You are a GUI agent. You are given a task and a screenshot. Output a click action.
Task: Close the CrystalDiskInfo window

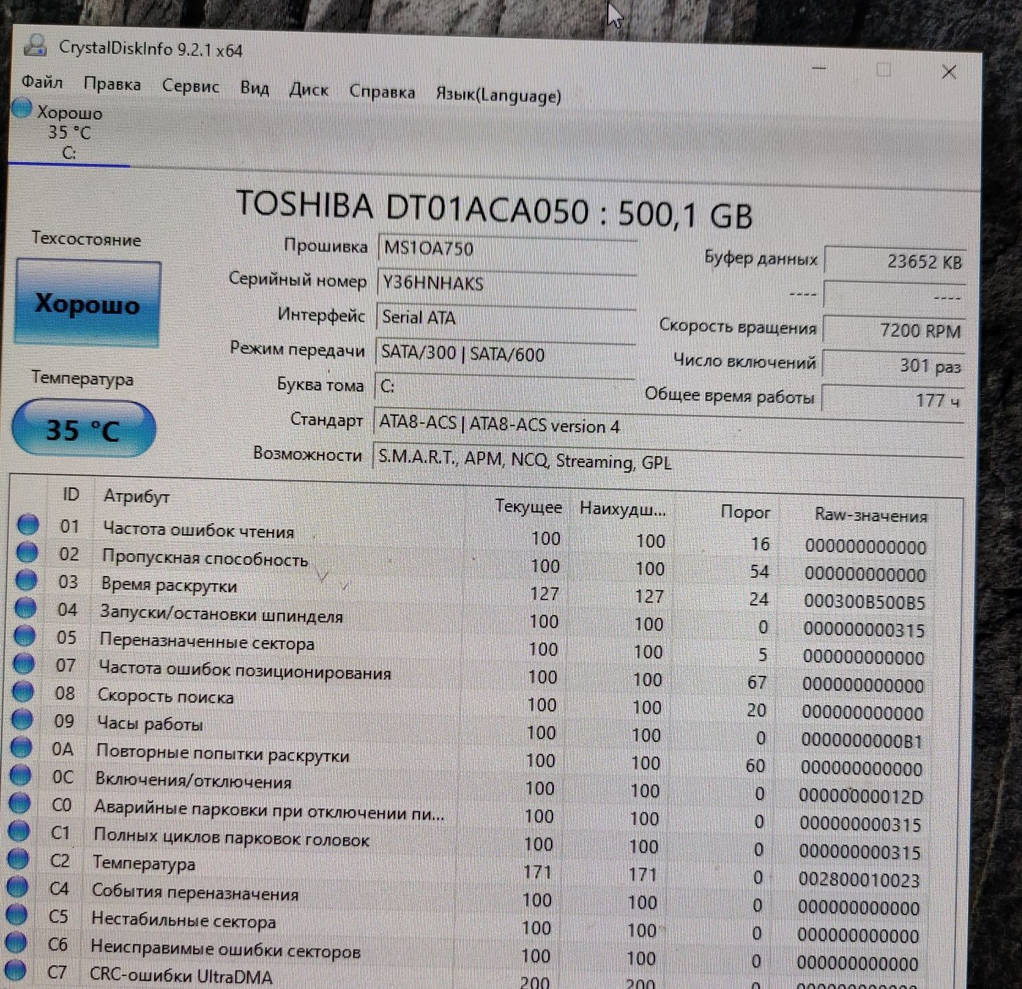[949, 72]
